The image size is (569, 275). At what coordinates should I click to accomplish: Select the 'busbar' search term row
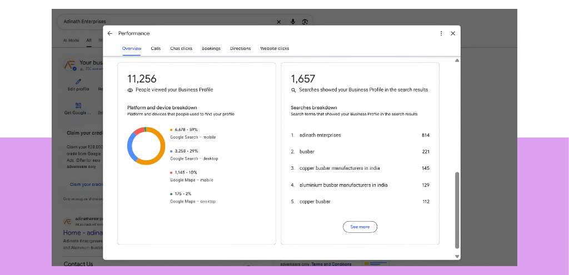click(360, 151)
